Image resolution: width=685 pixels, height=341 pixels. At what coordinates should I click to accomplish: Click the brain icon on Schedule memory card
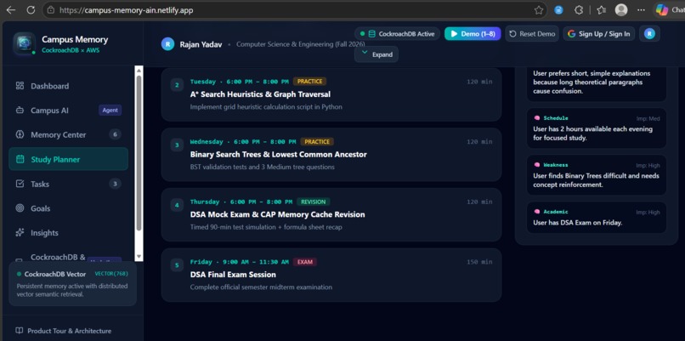point(537,118)
